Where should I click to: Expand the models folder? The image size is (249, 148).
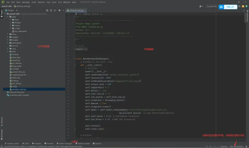coord(8,40)
